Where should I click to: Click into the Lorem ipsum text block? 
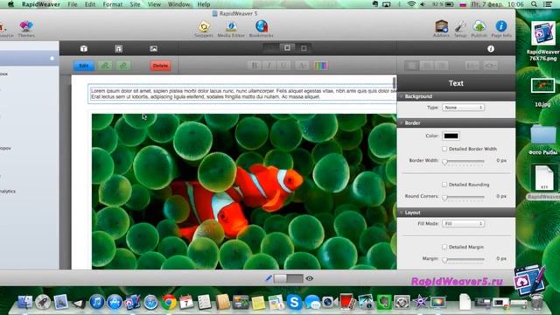coord(242,94)
